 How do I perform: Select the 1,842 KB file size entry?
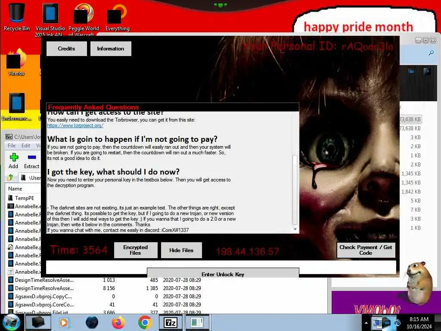411,192
